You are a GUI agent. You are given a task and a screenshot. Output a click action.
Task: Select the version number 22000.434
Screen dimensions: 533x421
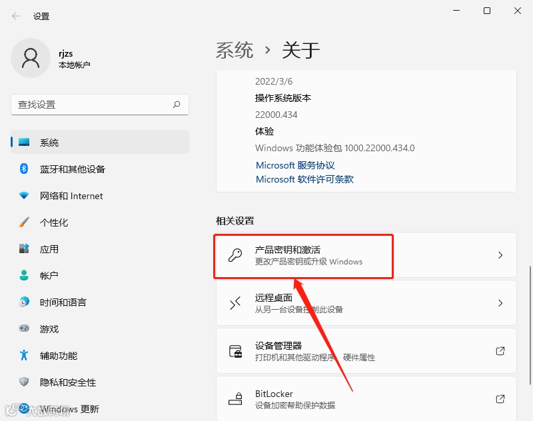tap(276, 115)
